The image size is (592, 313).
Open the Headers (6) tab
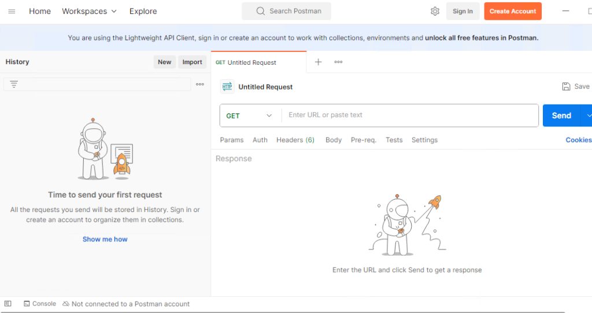point(295,140)
